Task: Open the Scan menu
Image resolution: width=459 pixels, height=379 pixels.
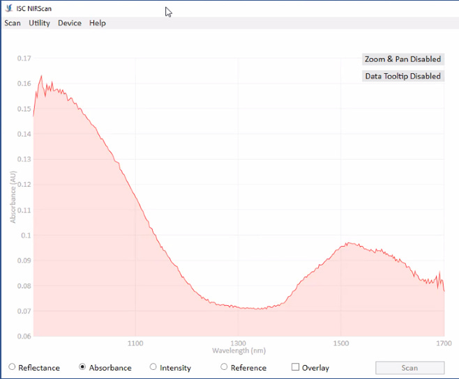Action: (13, 23)
